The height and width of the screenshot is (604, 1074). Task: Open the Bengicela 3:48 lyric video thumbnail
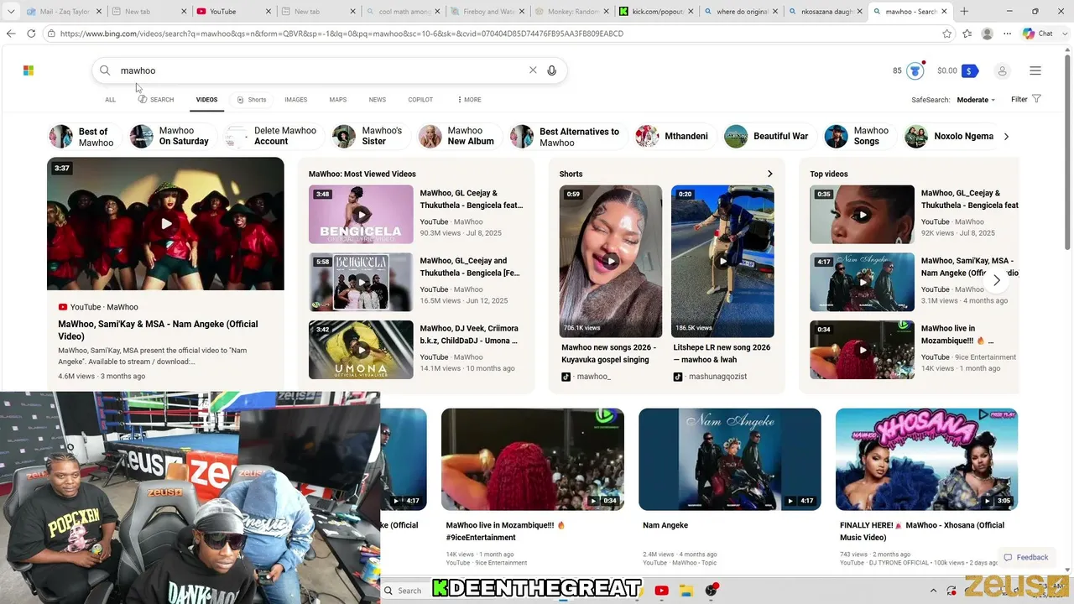tap(361, 215)
